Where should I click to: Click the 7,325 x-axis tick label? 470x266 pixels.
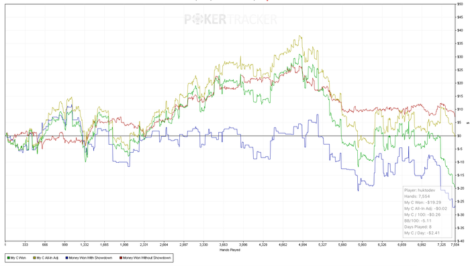pyautogui.click(x=441, y=245)
